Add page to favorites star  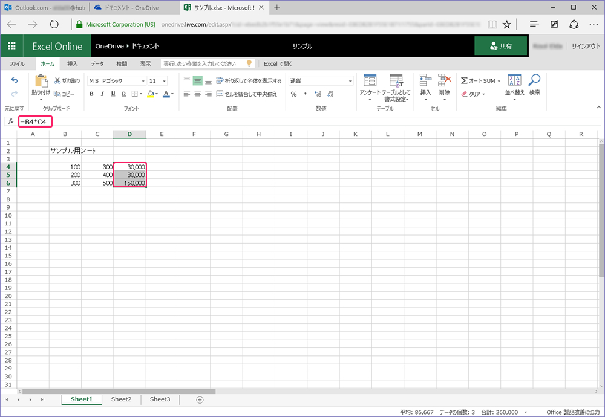[x=506, y=24]
